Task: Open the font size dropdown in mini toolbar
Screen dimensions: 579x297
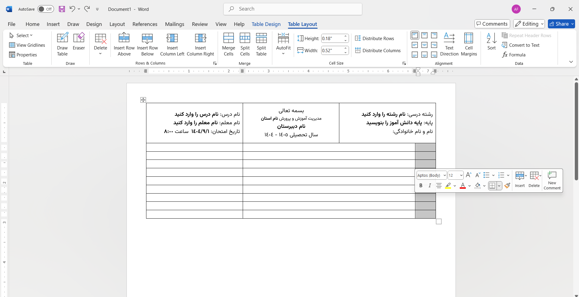Action: pyautogui.click(x=461, y=175)
